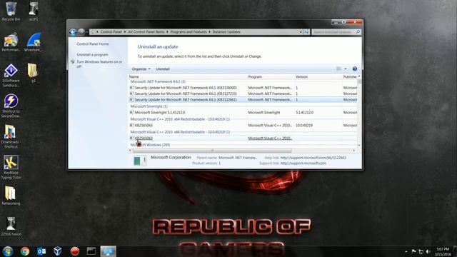Open the 22916 fusion desktop icon

11,226
